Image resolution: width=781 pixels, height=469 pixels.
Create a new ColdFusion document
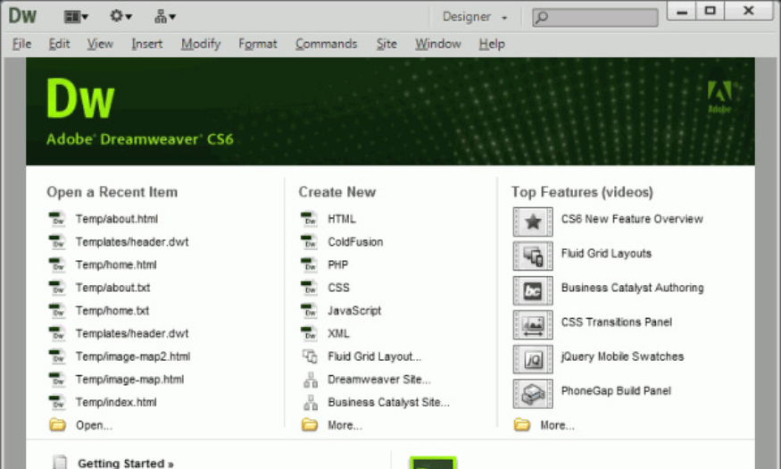tap(355, 242)
